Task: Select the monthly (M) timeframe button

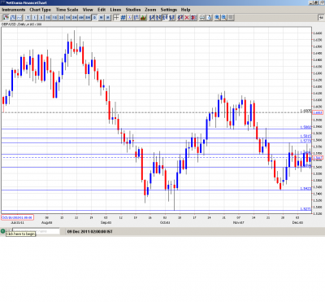Action: (x=108, y=18)
